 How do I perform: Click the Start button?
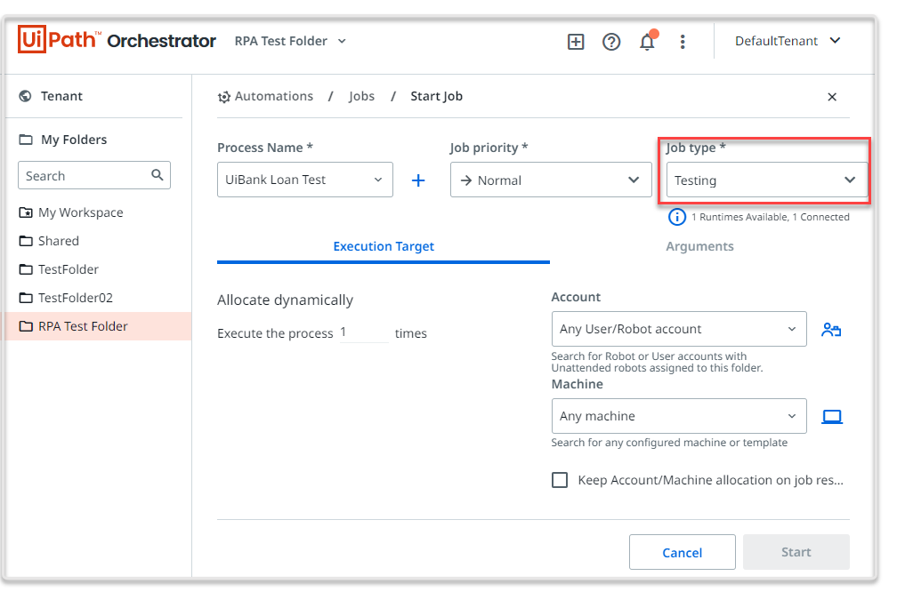click(796, 552)
